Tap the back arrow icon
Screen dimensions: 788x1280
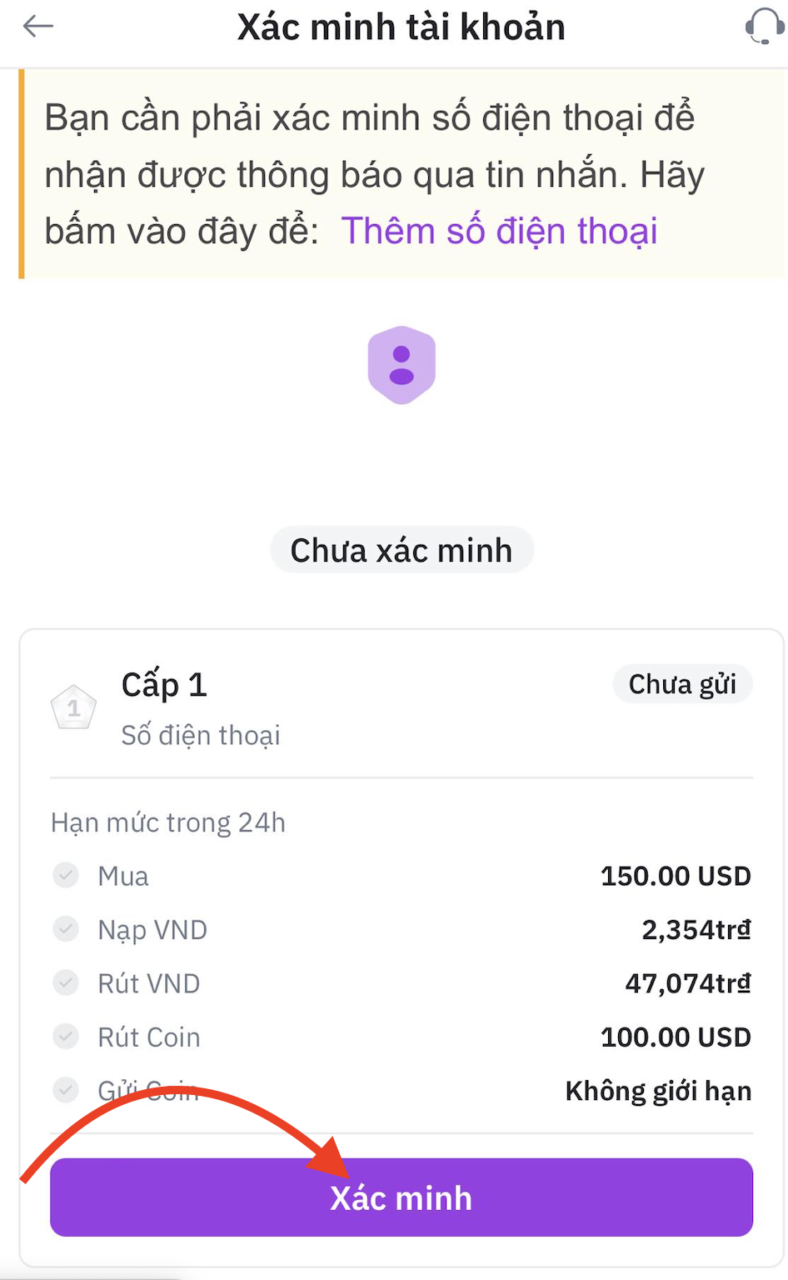pyautogui.click(x=38, y=27)
